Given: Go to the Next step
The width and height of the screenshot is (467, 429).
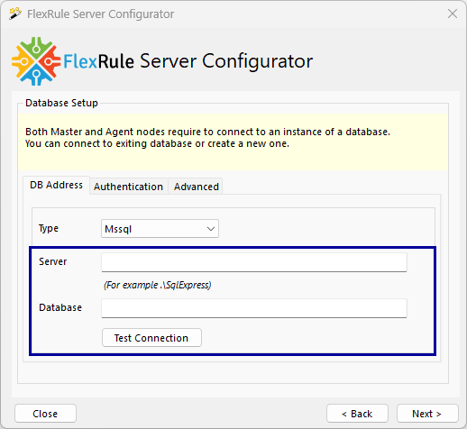Looking at the screenshot, I should tap(427, 414).
